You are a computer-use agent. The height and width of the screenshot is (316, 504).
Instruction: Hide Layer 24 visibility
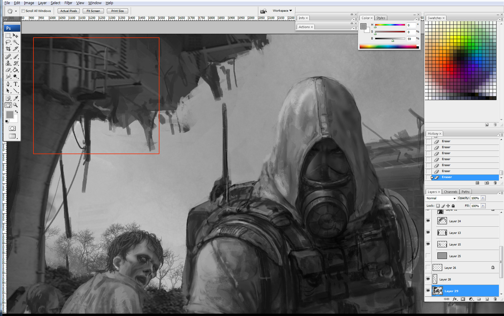(428, 221)
